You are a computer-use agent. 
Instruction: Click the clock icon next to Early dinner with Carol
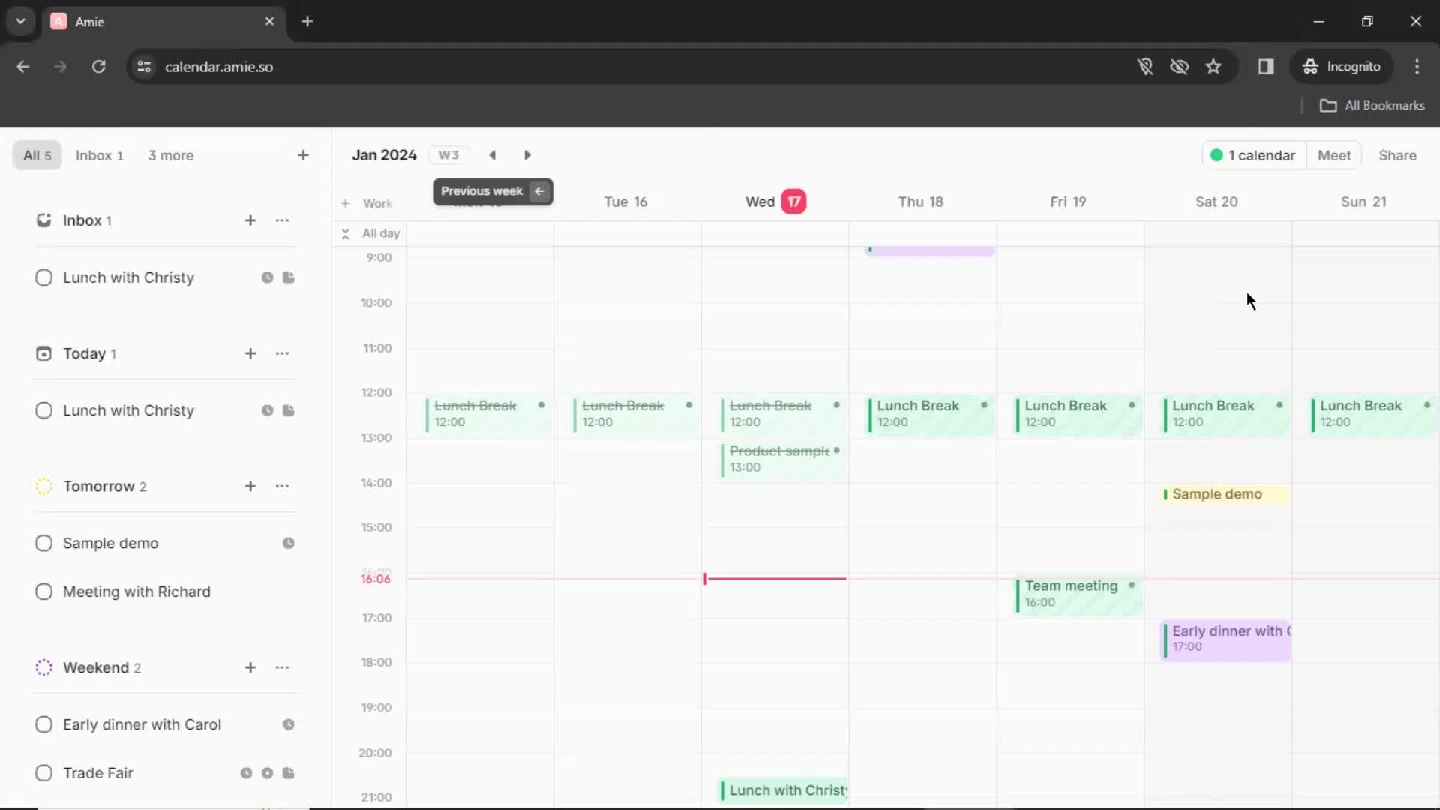point(288,725)
